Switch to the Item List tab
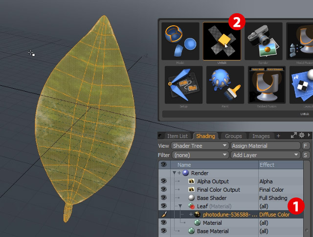This screenshot has width=313, height=237. (x=177, y=136)
